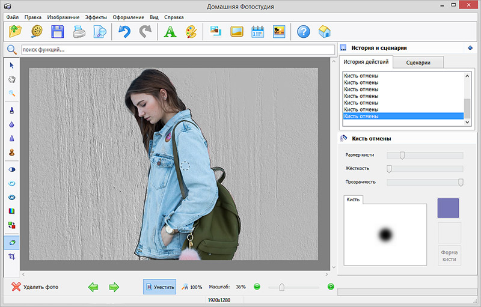Open the Справка menu
This screenshot has height=307, width=481.
pos(174,17)
